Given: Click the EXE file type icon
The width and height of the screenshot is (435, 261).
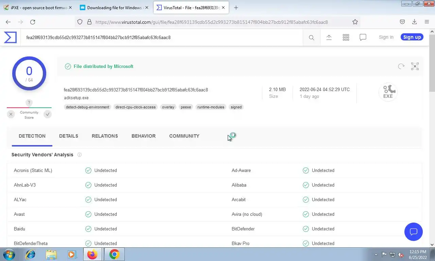Looking at the screenshot, I should pos(388,92).
